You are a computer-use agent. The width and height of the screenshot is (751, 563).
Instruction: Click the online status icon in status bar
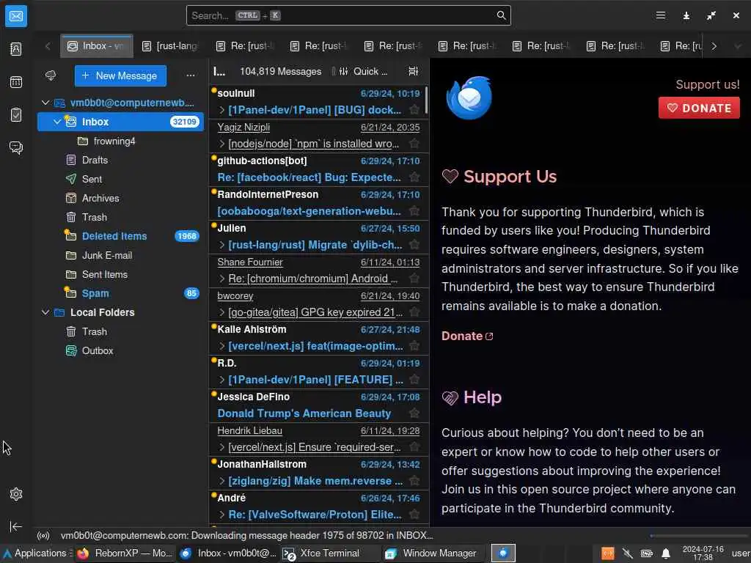pos(43,535)
